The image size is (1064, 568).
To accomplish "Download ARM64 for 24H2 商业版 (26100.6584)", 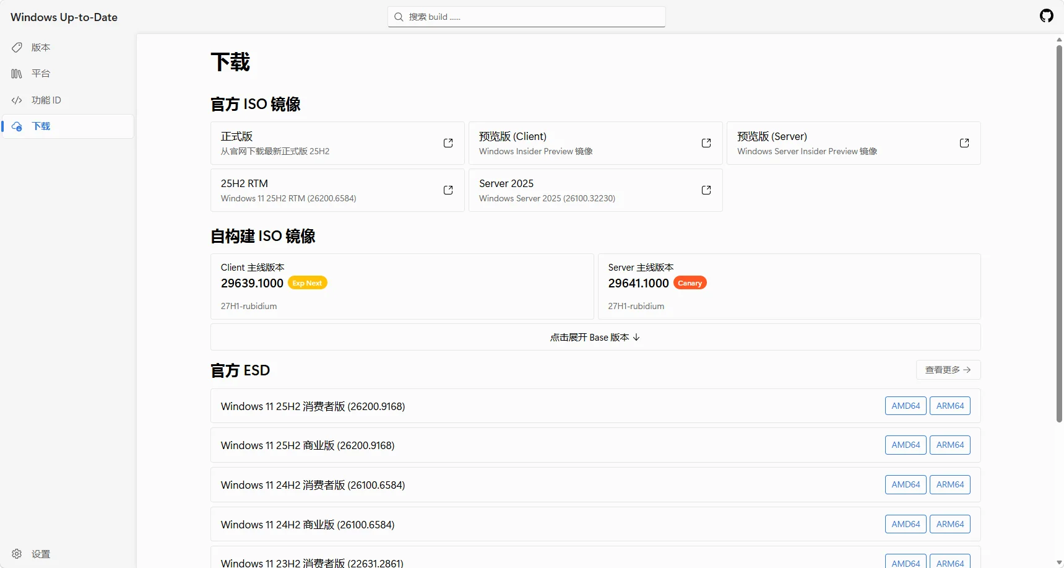I will (950, 524).
